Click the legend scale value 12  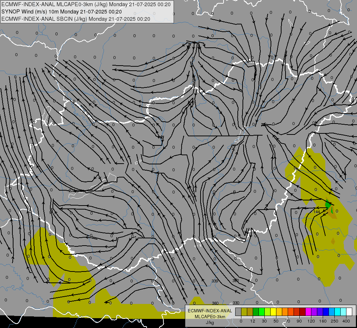(253, 321)
